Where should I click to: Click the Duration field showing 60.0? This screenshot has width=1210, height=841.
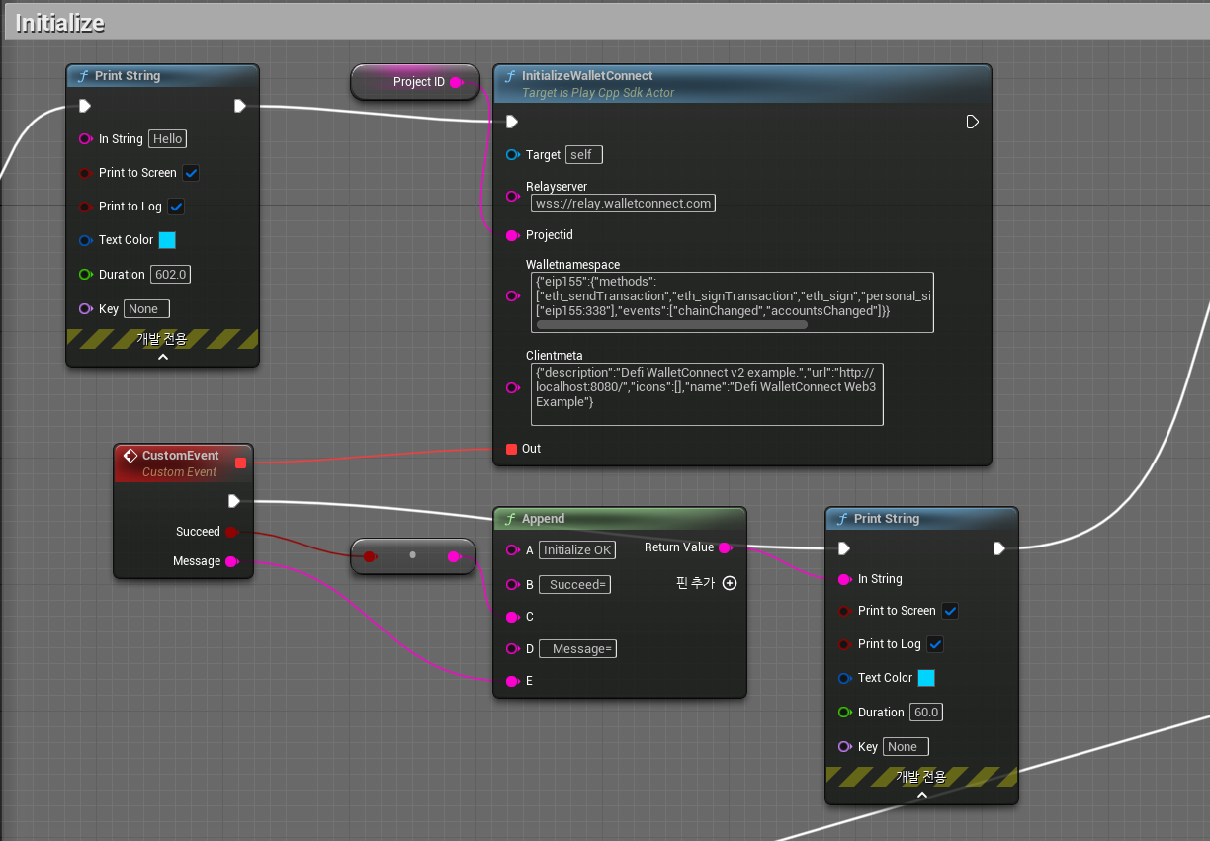[x=926, y=713]
